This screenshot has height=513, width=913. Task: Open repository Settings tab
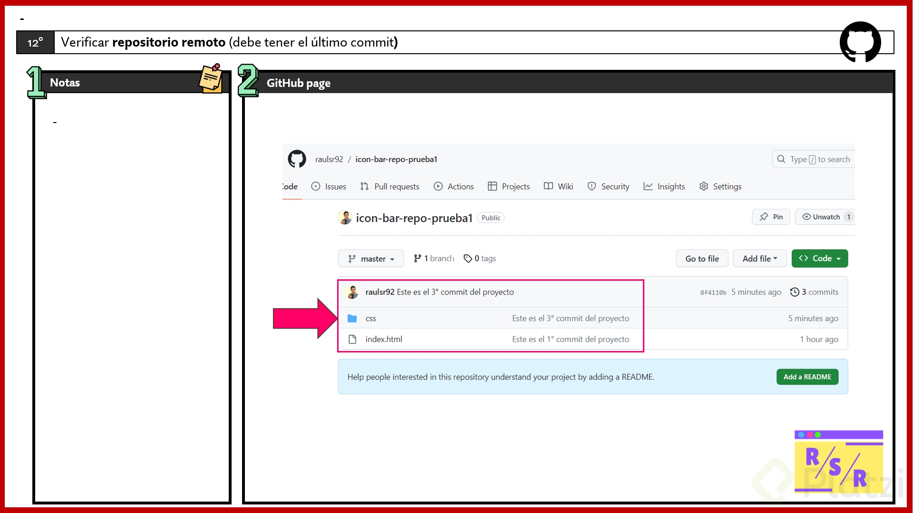pyautogui.click(x=720, y=186)
